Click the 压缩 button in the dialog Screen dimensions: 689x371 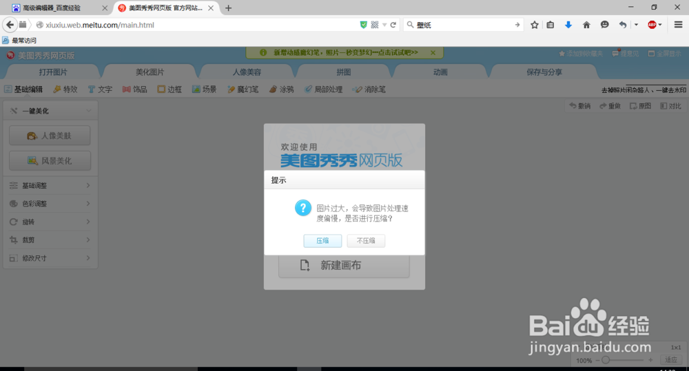[322, 241]
